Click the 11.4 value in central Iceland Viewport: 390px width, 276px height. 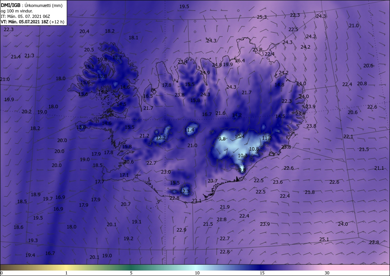pyautogui.click(x=189, y=130)
